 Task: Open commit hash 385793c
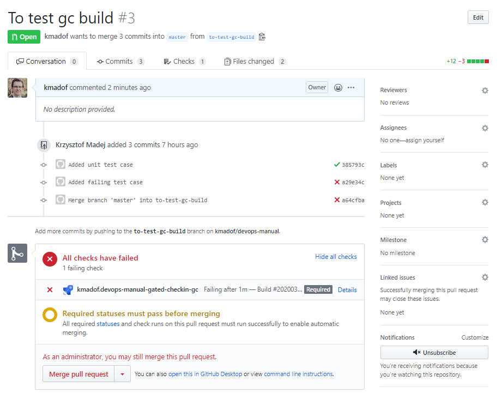click(x=353, y=165)
